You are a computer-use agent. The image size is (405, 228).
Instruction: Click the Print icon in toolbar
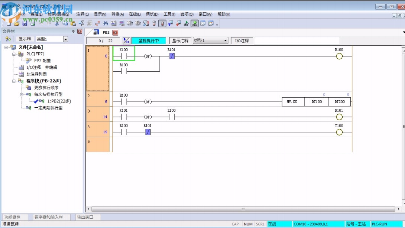click(33, 23)
